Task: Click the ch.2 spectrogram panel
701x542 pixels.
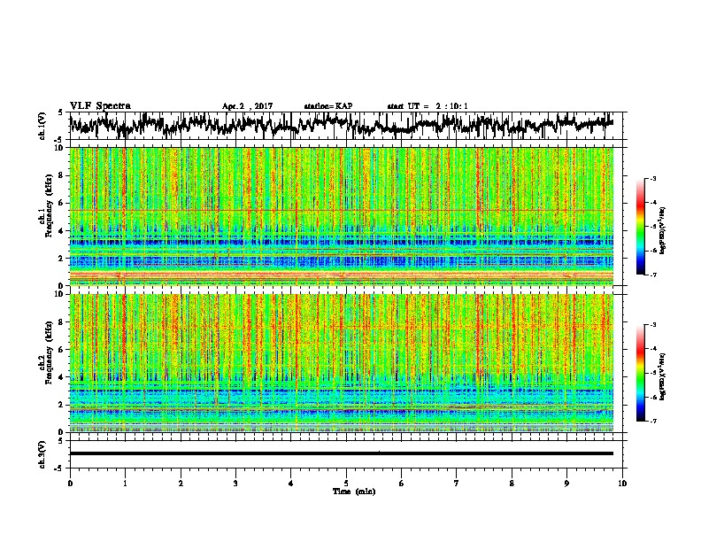Action: coord(341,363)
